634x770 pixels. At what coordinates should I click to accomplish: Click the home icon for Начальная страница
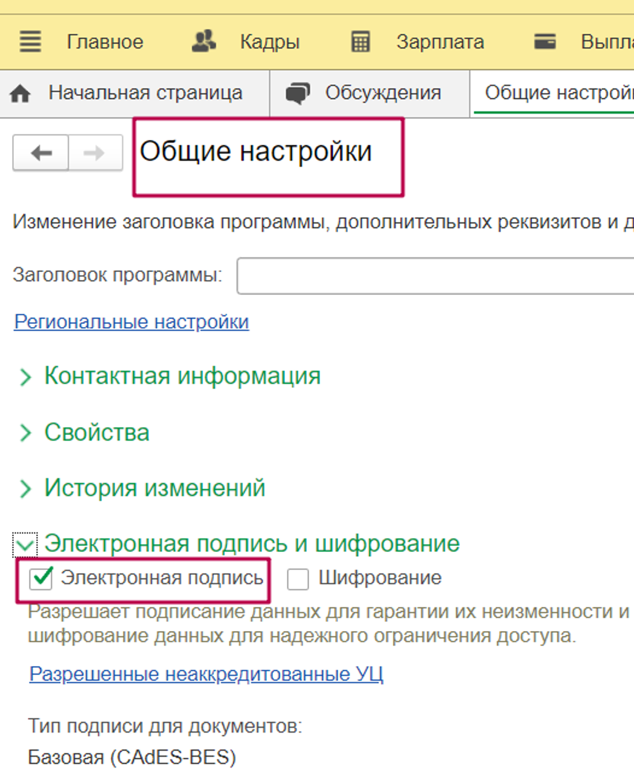(21, 94)
